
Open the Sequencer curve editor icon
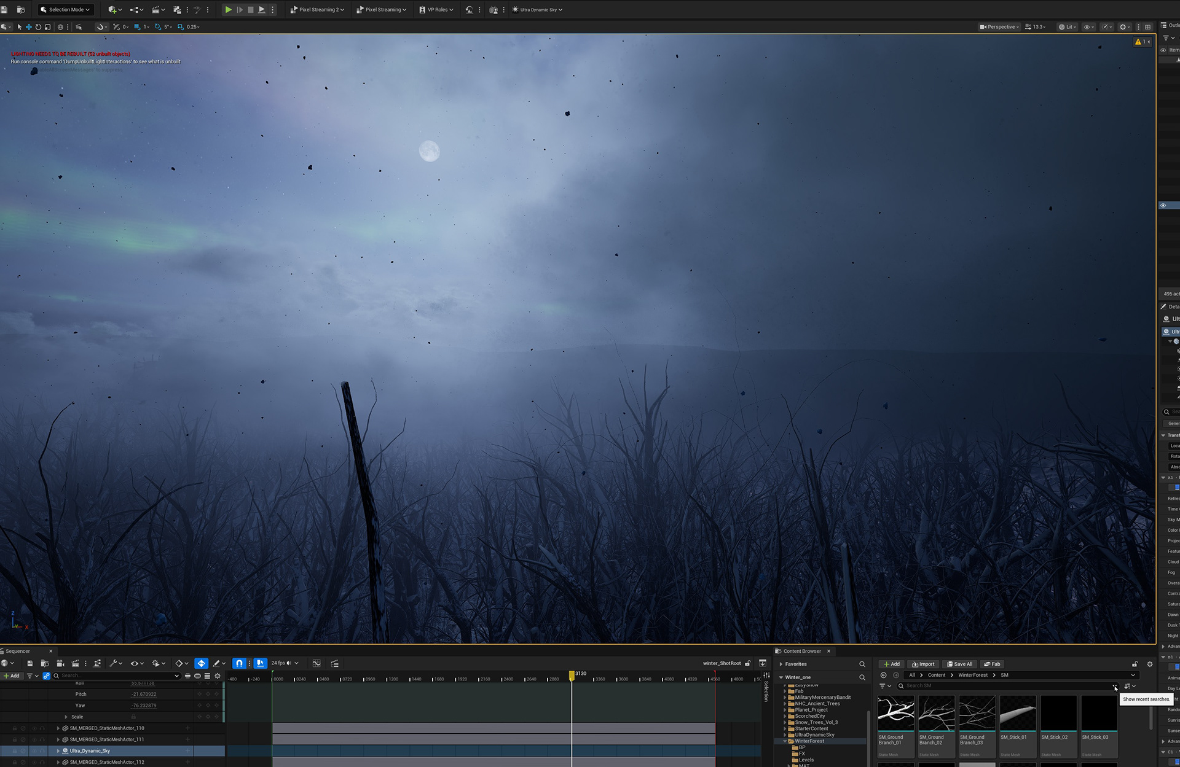[317, 663]
